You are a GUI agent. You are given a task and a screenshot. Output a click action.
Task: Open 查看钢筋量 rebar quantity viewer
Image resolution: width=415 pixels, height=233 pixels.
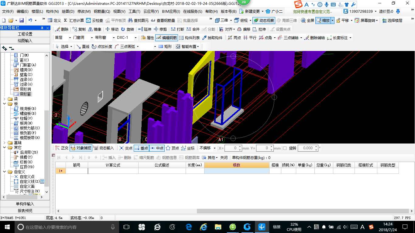pos(163,20)
